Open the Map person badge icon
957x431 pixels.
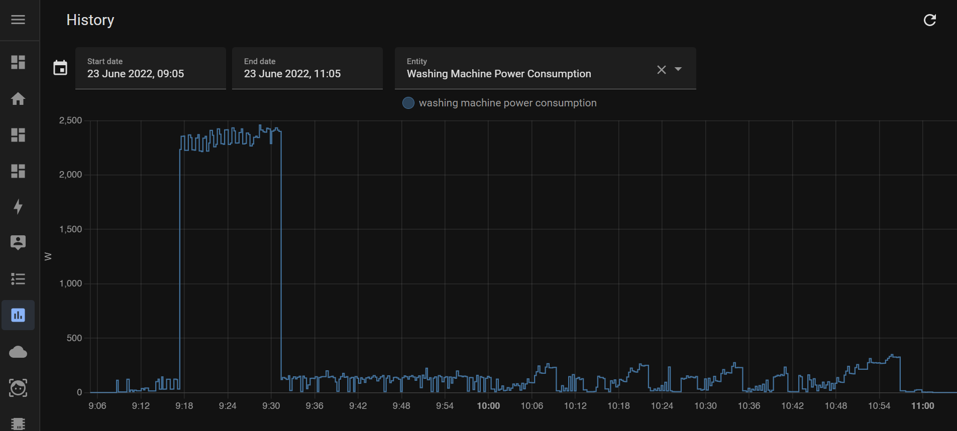coord(18,243)
